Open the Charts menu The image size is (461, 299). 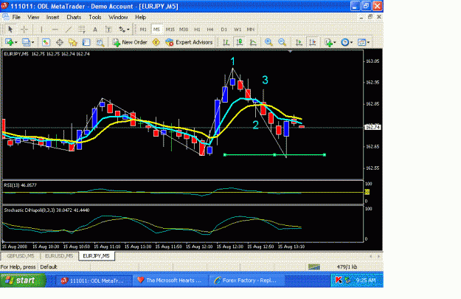coord(74,18)
